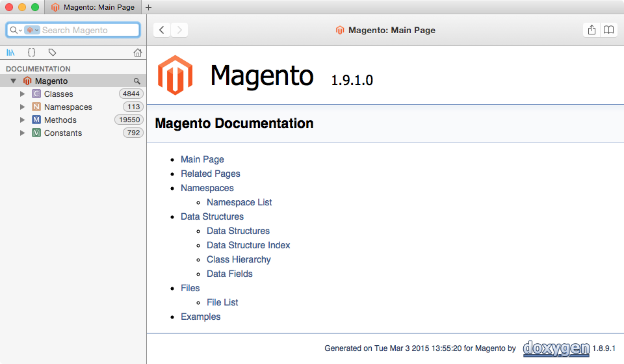This screenshot has width=624, height=364.
Task: Open the docset filter dropdown in the search field
Action: [x=32, y=31]
